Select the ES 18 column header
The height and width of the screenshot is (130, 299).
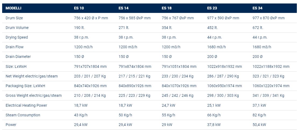click(167, 8)
